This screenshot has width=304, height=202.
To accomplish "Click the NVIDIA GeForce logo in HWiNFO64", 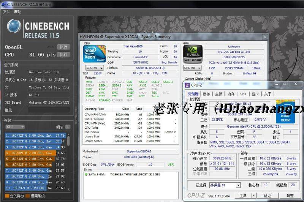I will click(x=193, y=54).
